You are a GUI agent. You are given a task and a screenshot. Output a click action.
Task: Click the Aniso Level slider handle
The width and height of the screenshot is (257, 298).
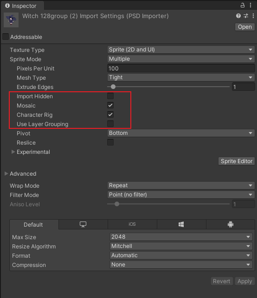pyautogui.click(x=117, y=204)
